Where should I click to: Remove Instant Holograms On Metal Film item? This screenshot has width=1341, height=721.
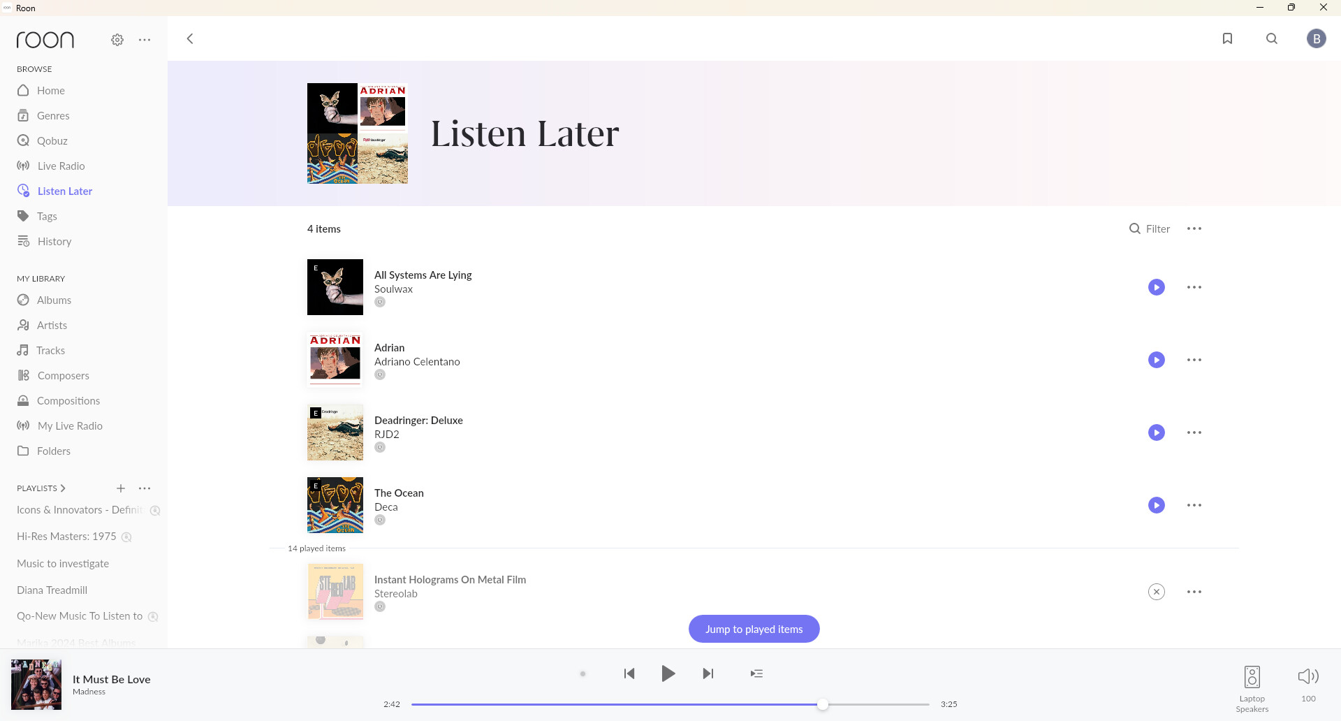click(x=1157, y=592)
